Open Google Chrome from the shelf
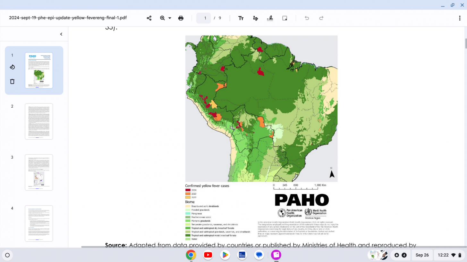The height and width of the screenshot is (262, 467). pyautogui.click(x=191, y=255)
